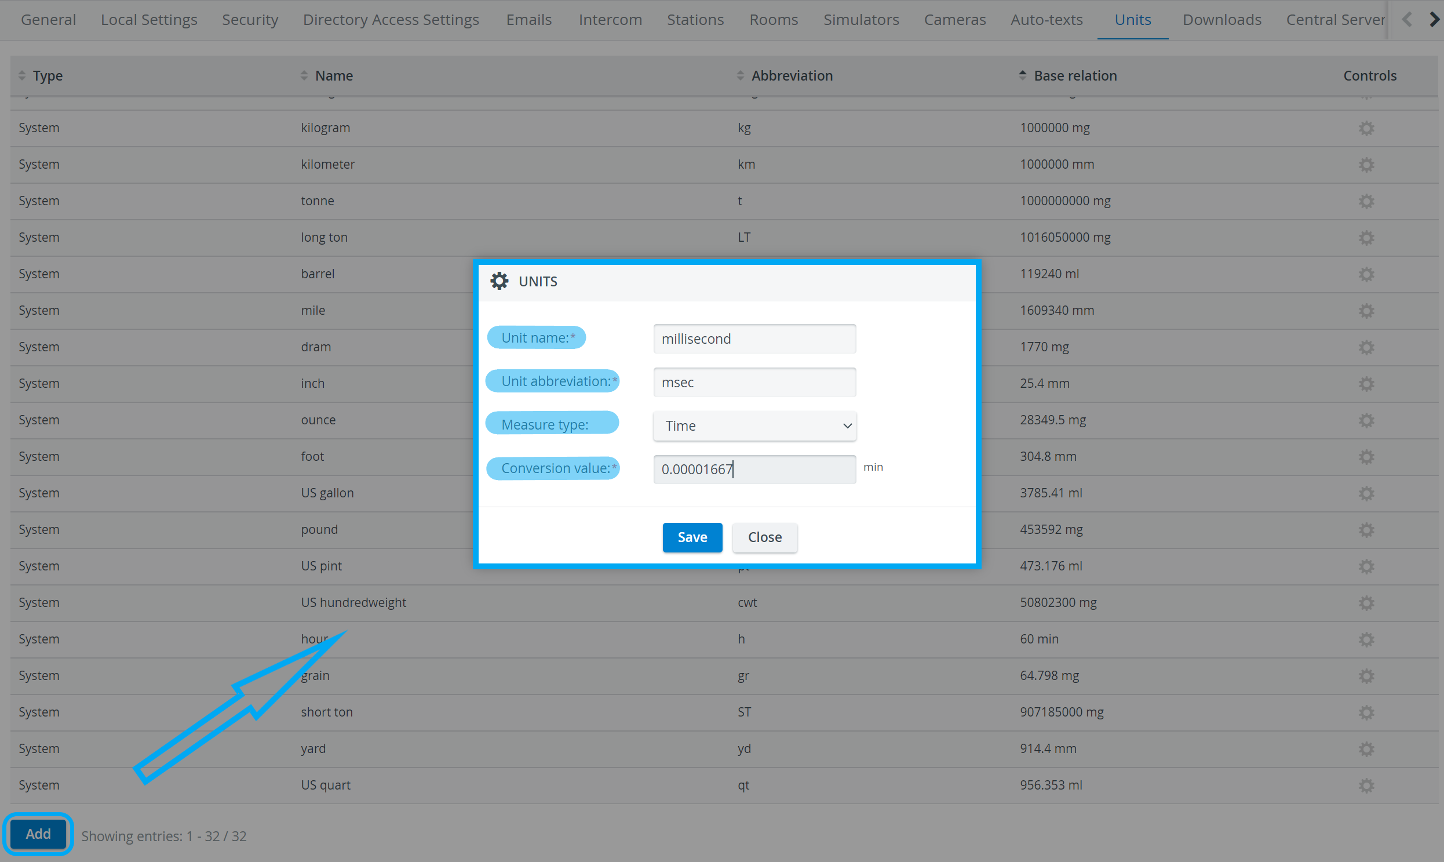
Task: Switch to the Cameras tab
Action: (954, 20)
